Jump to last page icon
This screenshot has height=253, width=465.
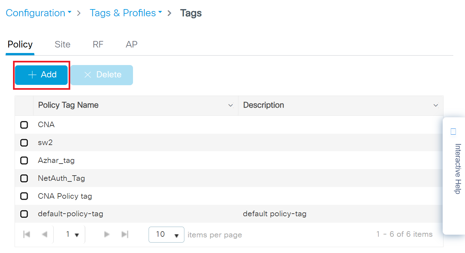(x=125, y=234)
